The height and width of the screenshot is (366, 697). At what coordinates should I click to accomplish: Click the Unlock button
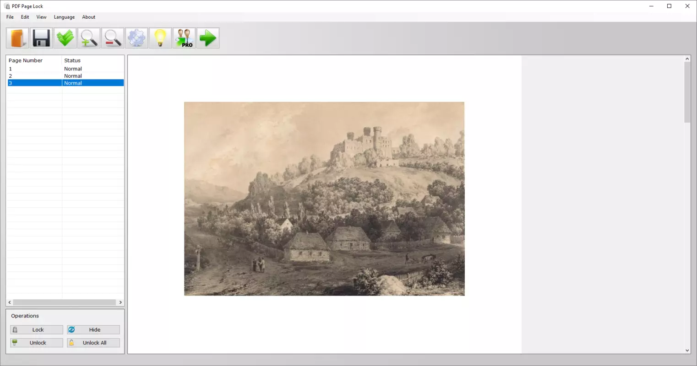[x=37, y=343]
